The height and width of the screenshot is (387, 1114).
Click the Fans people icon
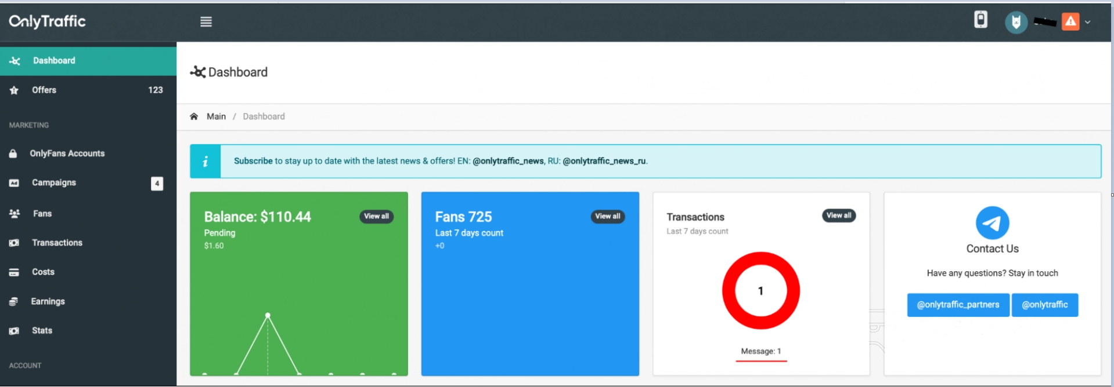pos(15,214)
